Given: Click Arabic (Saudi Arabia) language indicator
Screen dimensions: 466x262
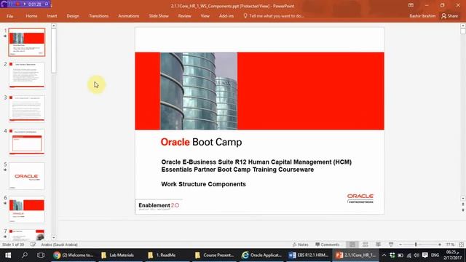Looking at the screenshot, I should click(x=59, y=245).
